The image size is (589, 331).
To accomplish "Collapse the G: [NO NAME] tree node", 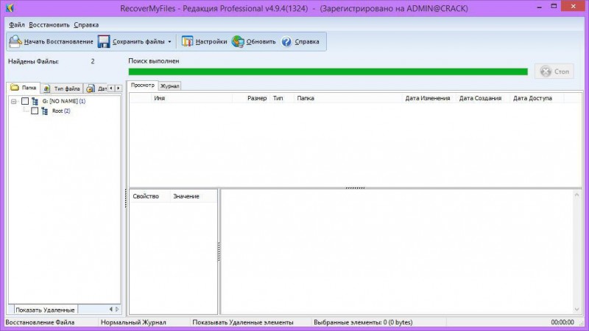I will [x=13, y=101].
